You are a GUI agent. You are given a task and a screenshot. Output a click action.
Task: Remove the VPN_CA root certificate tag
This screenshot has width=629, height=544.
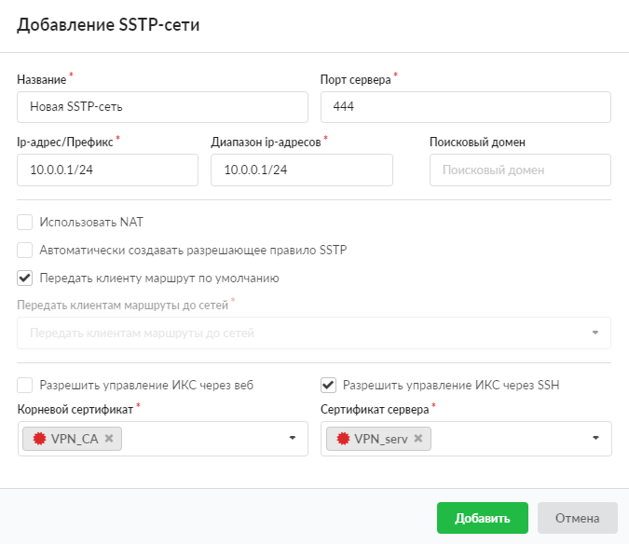(x=109, y=438)
